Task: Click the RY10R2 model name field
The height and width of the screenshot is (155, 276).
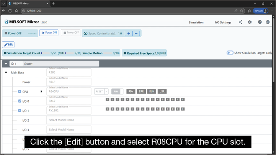Action: [x=69, y=110]
